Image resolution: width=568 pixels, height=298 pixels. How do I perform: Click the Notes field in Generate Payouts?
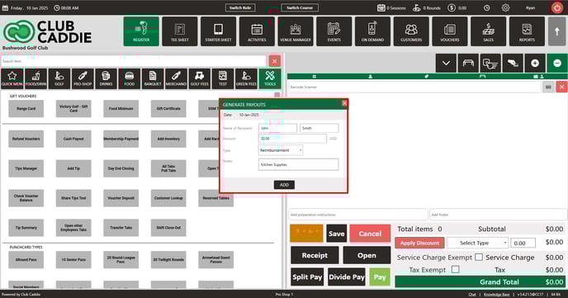pos(298,164)
